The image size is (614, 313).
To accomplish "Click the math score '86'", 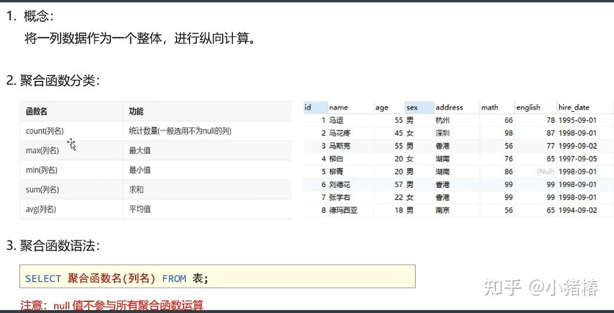I will click(x=509, y=172).
